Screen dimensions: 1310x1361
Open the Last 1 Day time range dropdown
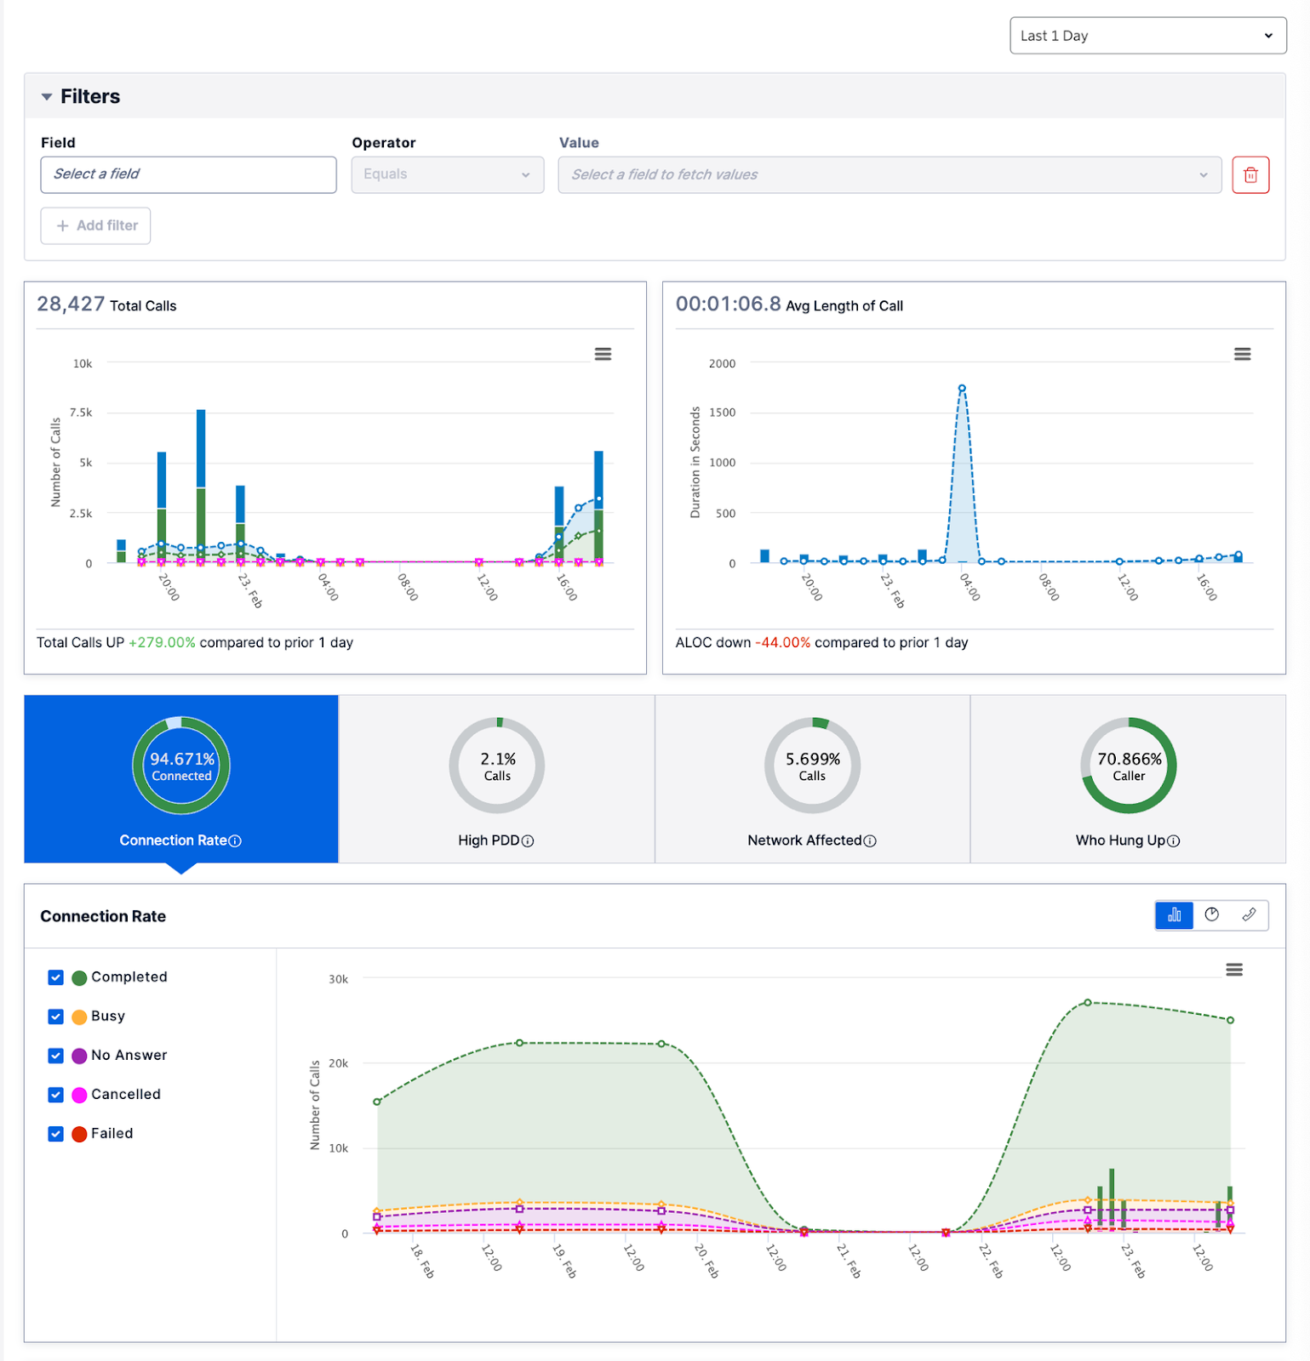pyautogui.click(x=1147, y=36)
